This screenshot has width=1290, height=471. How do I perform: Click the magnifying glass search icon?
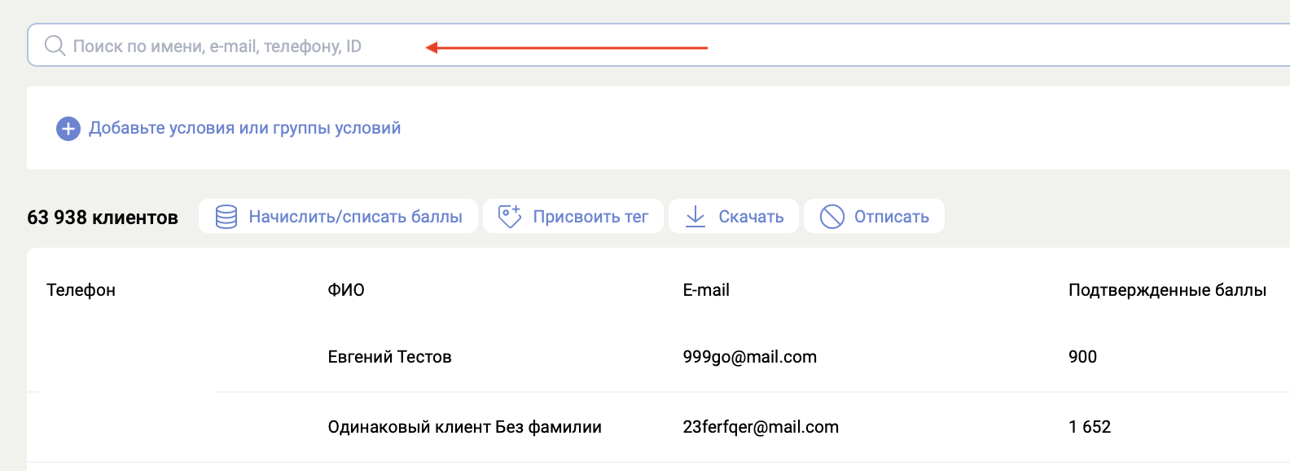pos(55,46)
